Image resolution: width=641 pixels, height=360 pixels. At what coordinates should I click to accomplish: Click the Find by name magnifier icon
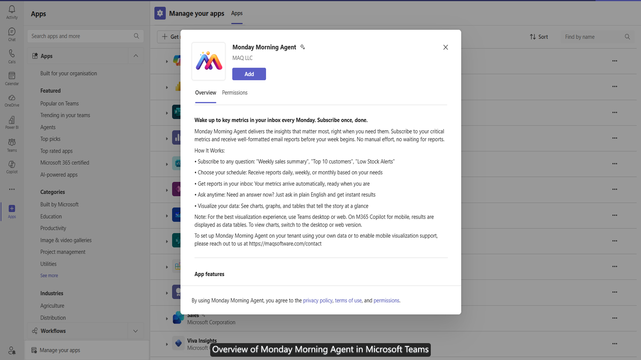[627, 37]
